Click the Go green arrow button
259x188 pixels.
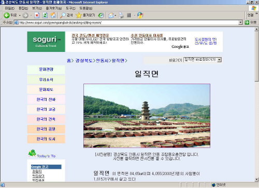coord(247,22)
